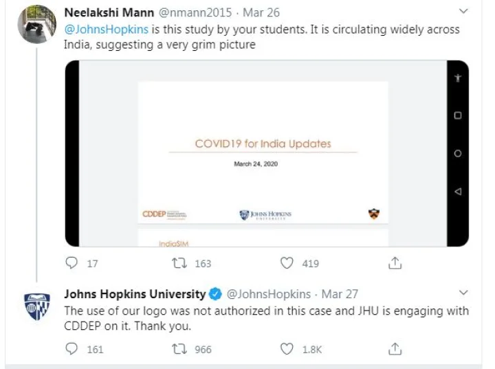
Task: Open Johns Hopkins University display name
Action: point(134,294)
